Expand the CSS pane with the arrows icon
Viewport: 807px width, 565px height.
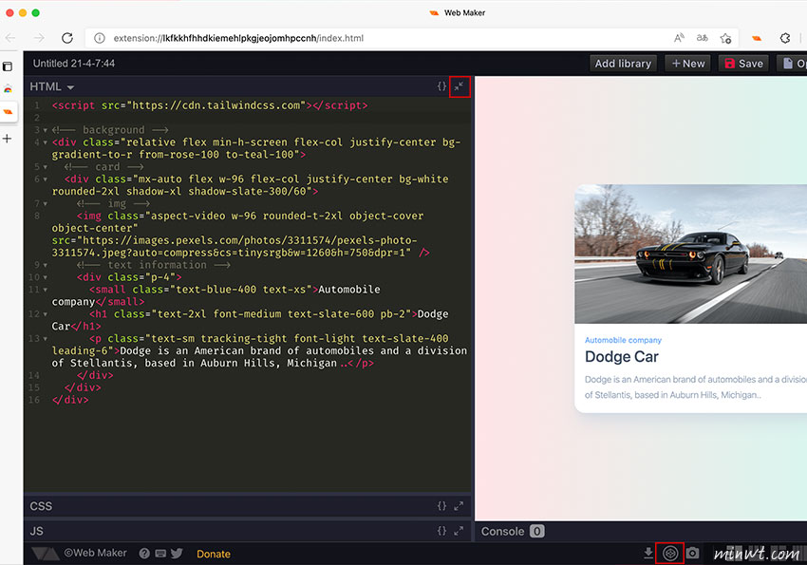coord(459,506)
